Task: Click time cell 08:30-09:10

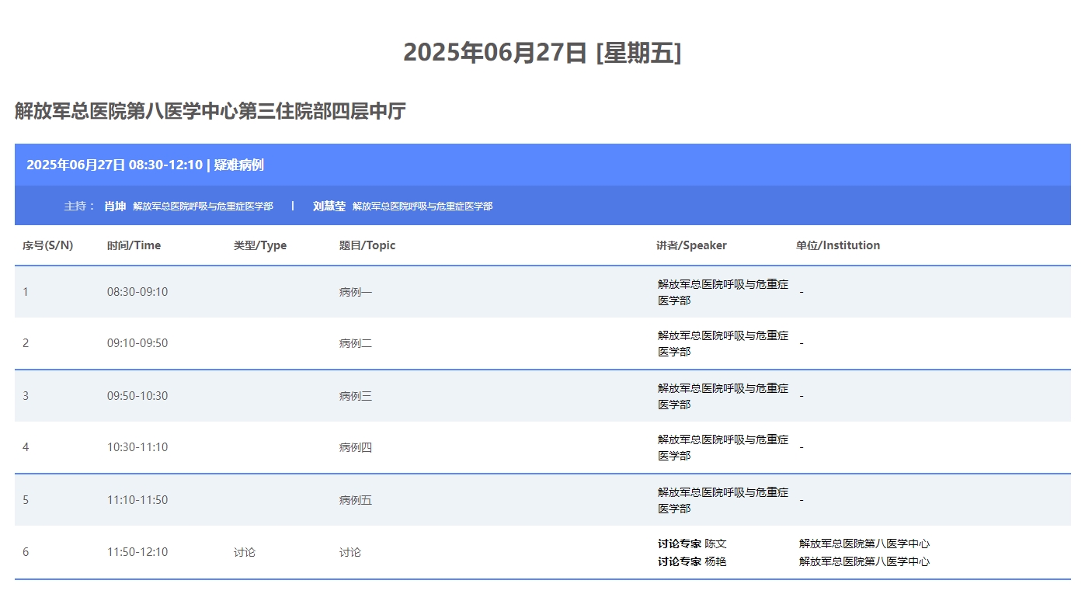Action: [137, 292]
